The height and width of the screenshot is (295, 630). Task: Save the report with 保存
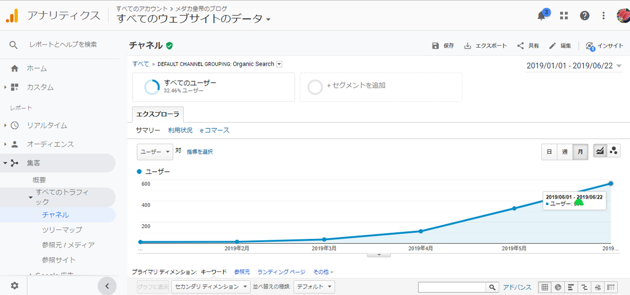[x=443, y=46]
